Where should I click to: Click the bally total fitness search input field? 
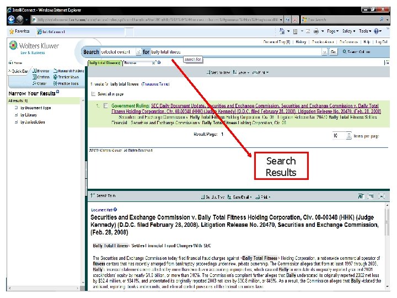(236, 52)
